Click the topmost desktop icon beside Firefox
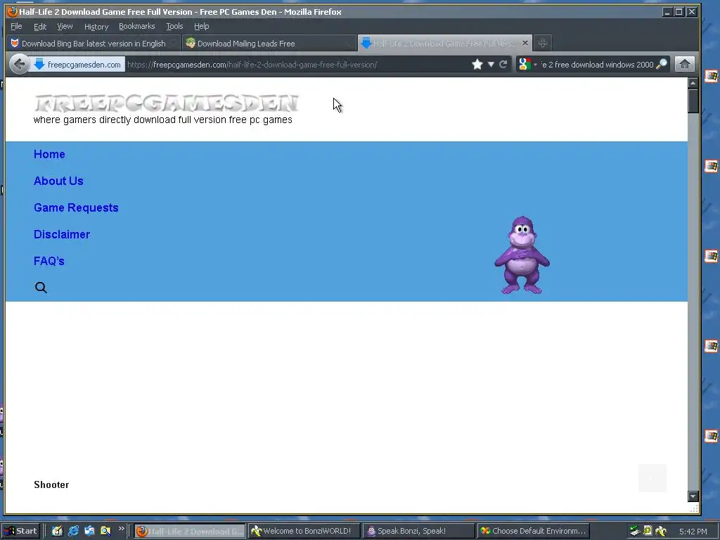 (x=711, y=76)
